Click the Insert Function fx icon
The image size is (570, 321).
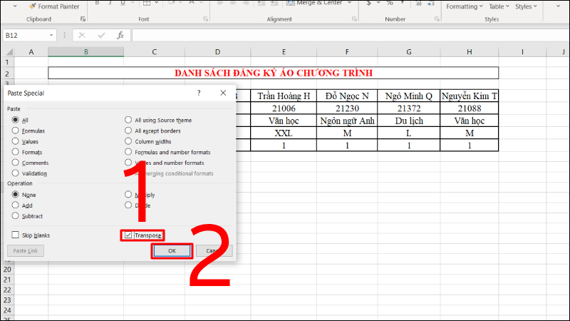(120, 35)
